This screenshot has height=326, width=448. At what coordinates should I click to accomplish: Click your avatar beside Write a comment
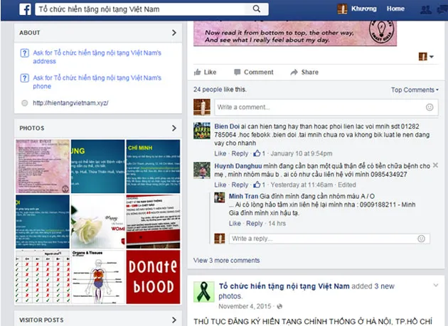point(202,107)
